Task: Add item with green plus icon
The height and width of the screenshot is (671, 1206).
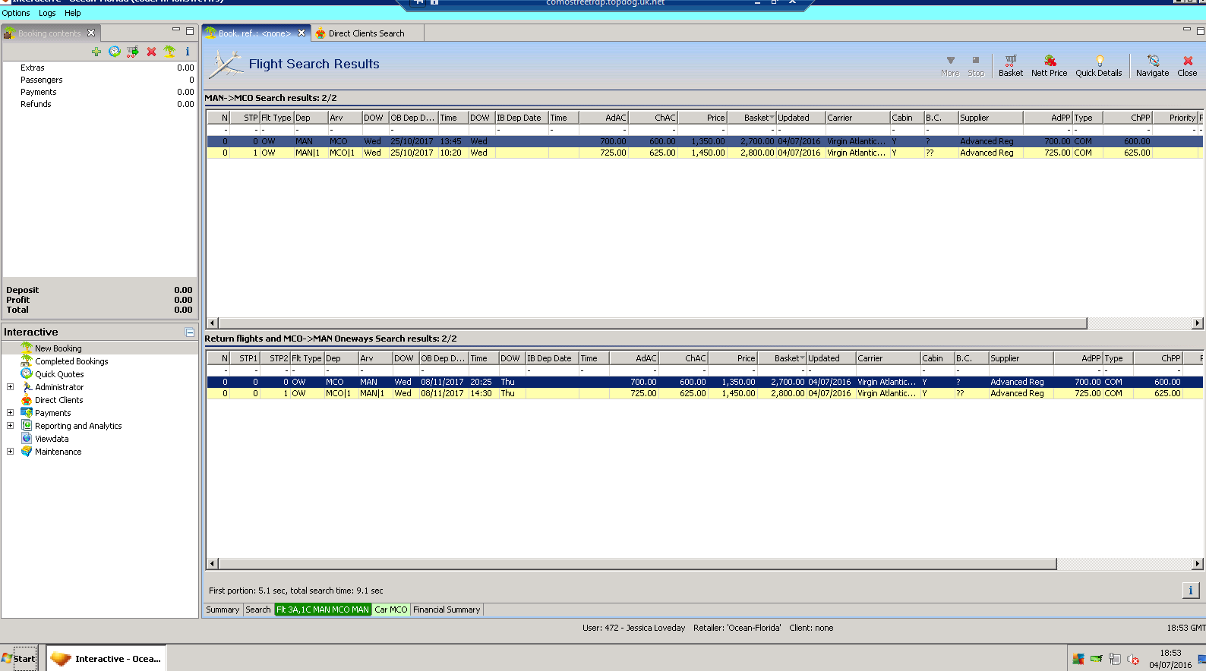Action: 96,52
